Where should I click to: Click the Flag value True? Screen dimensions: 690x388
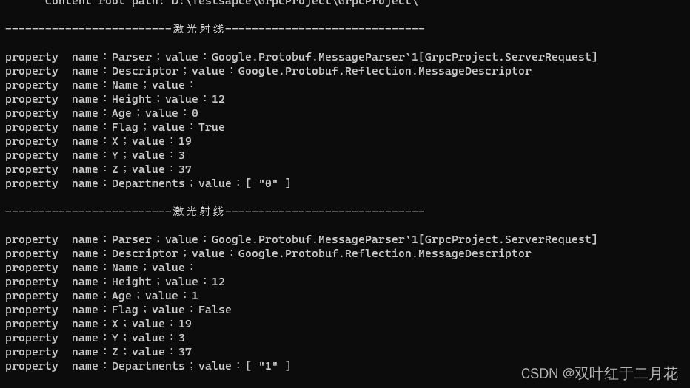(211, 127)
